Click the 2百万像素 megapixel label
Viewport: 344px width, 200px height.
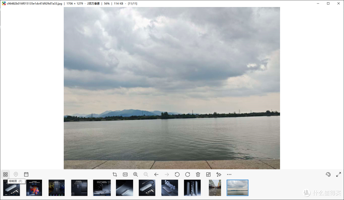[93, 4]
